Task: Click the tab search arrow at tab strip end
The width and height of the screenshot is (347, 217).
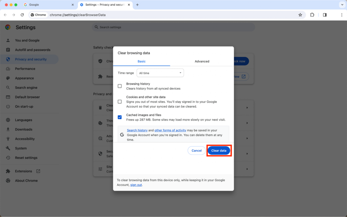Action: (342, 5)
